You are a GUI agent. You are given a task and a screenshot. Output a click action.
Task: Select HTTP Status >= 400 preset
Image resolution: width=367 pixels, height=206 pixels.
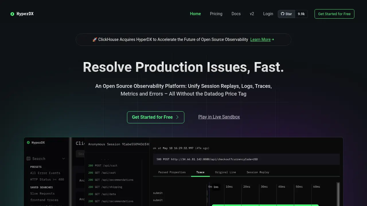pyautogui.click(x=47, y=179)
